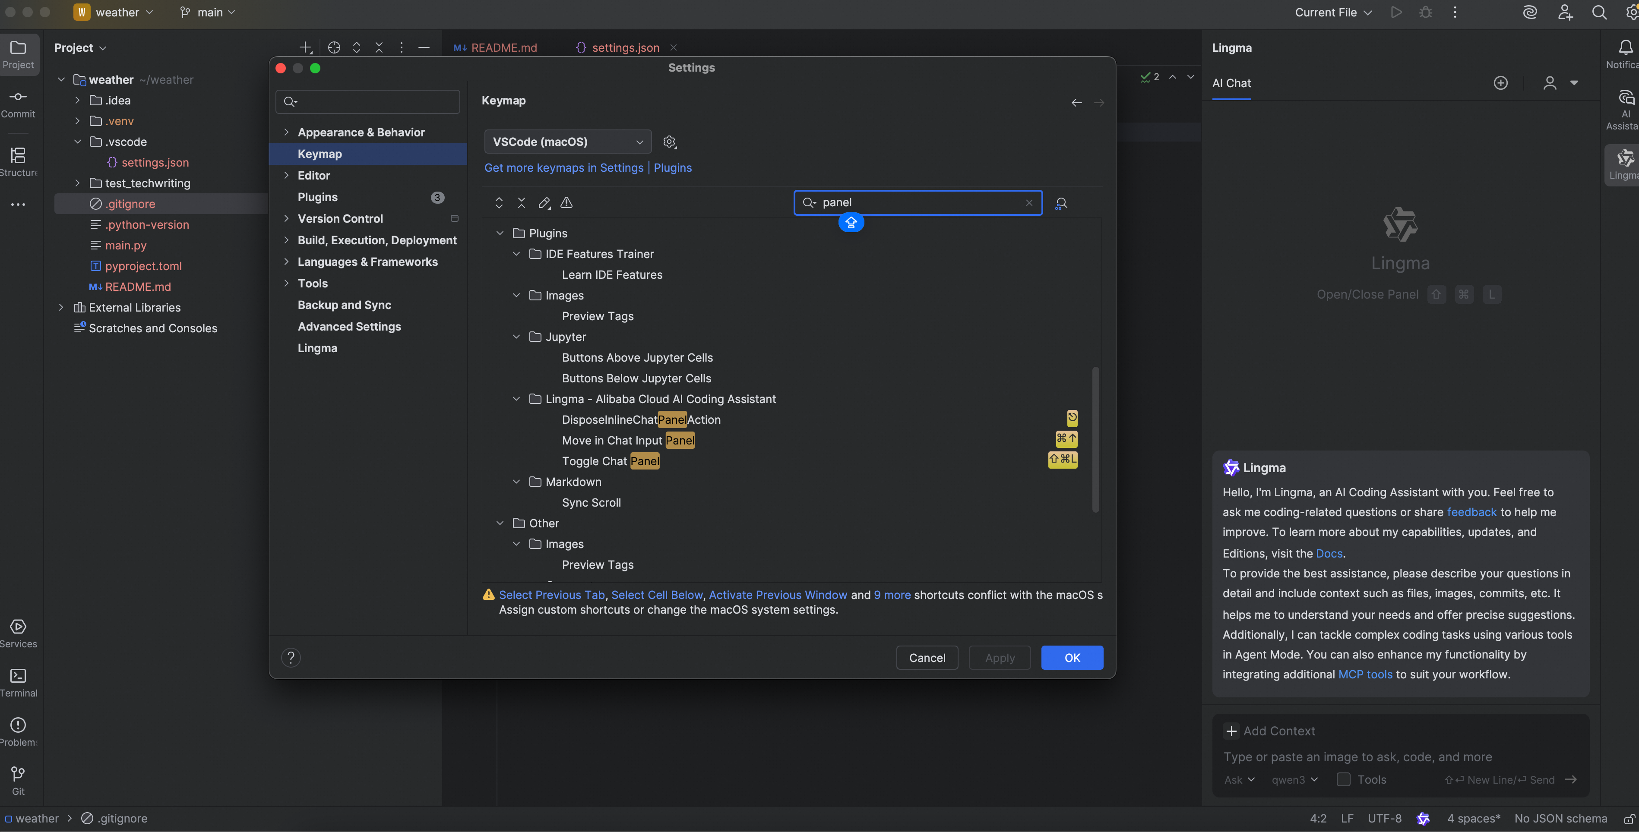This screenshot has width=1639, height=832.
Task: Switch to the README.md editor tab
Action: coord(495,48)
